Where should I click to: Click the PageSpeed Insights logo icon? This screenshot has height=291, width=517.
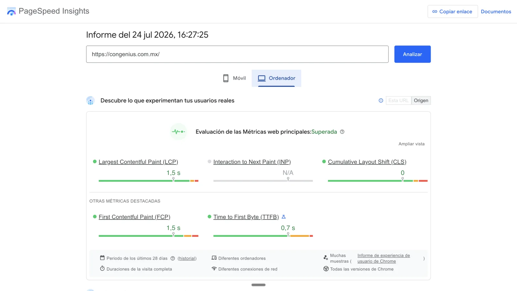coord(11,12)
